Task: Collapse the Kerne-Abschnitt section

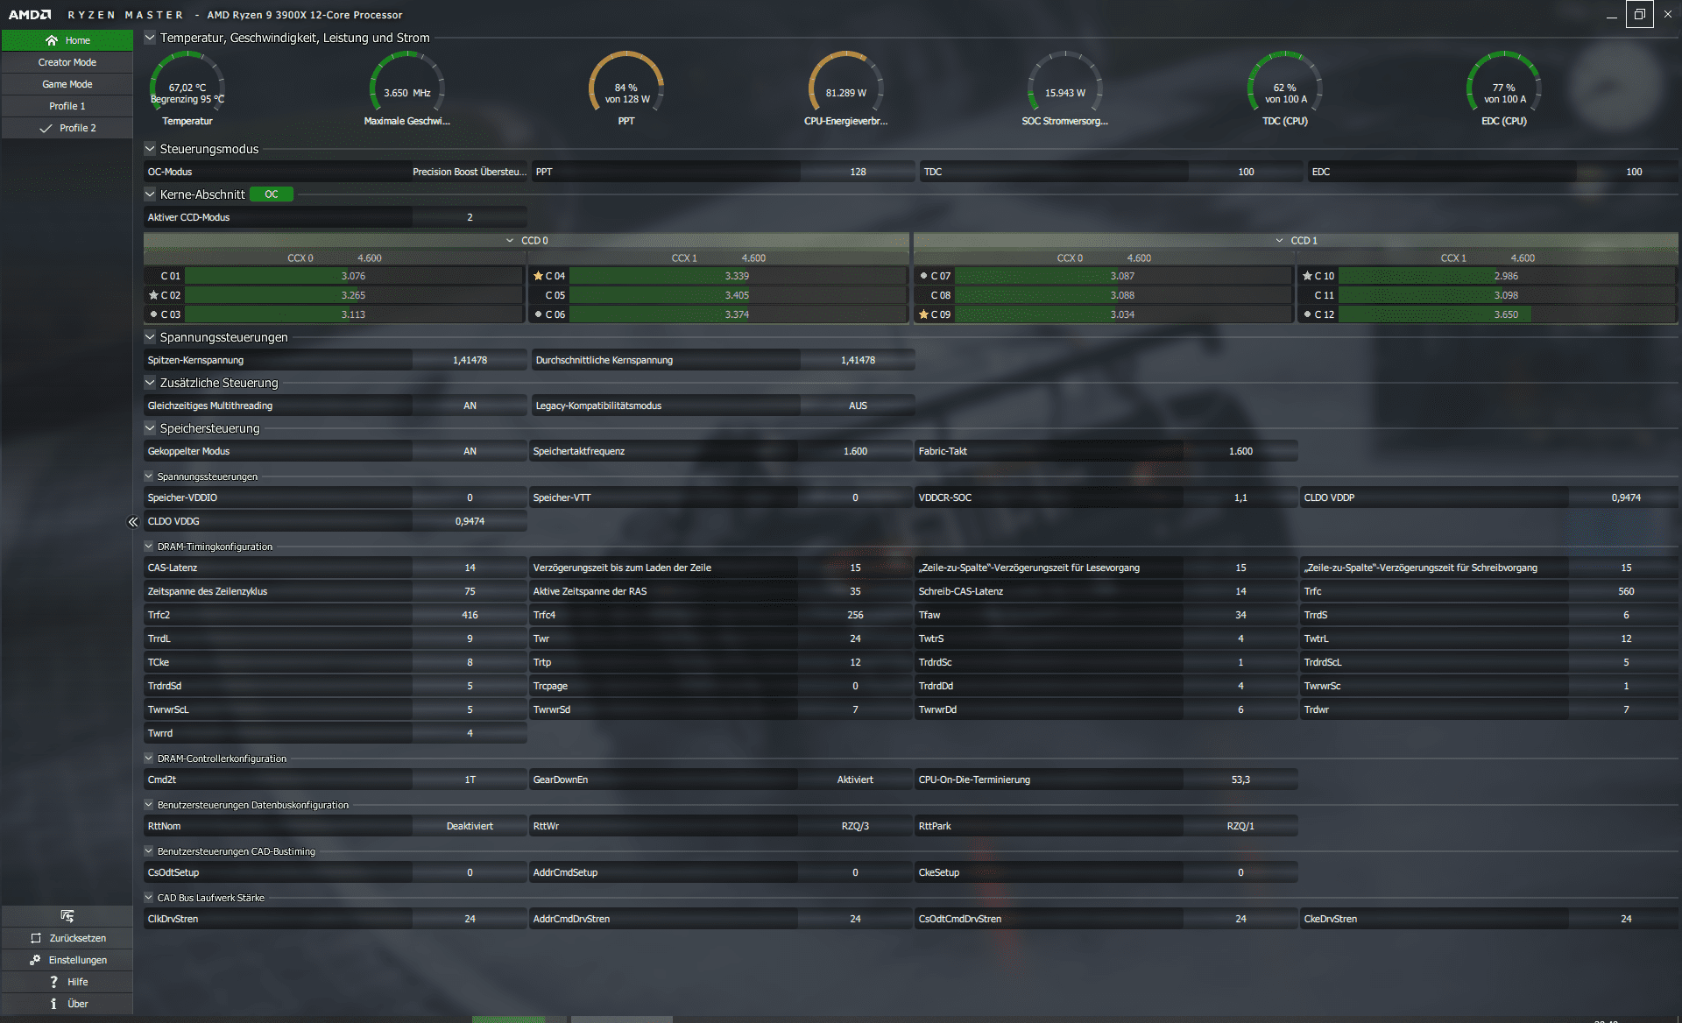Action: (150, 194)
